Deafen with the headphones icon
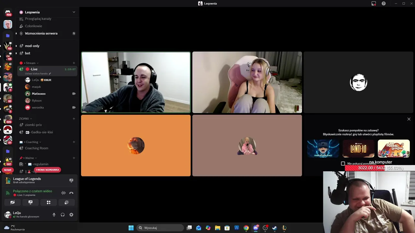 pos(63,215)
